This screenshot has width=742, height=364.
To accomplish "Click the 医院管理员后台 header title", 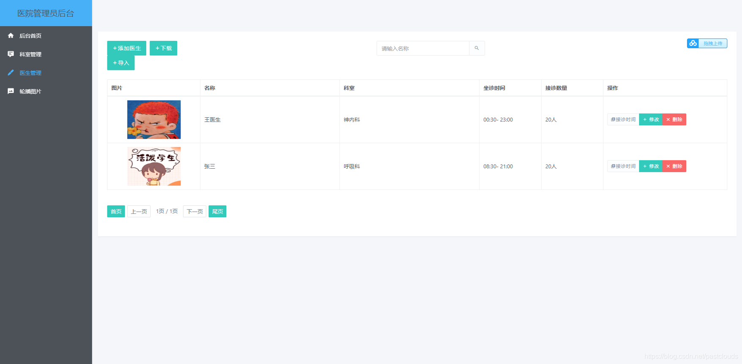I will point(46,13).
